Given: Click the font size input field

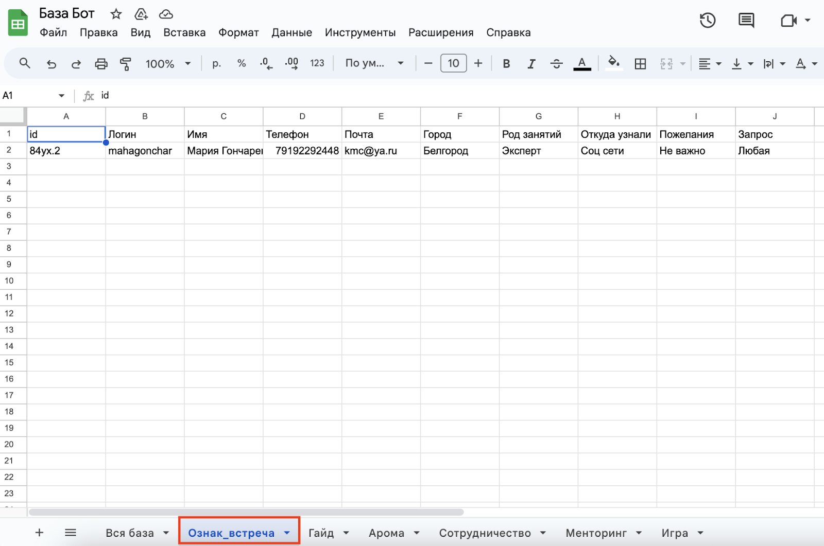Looking at the screenshot, I should coord(453,63).
